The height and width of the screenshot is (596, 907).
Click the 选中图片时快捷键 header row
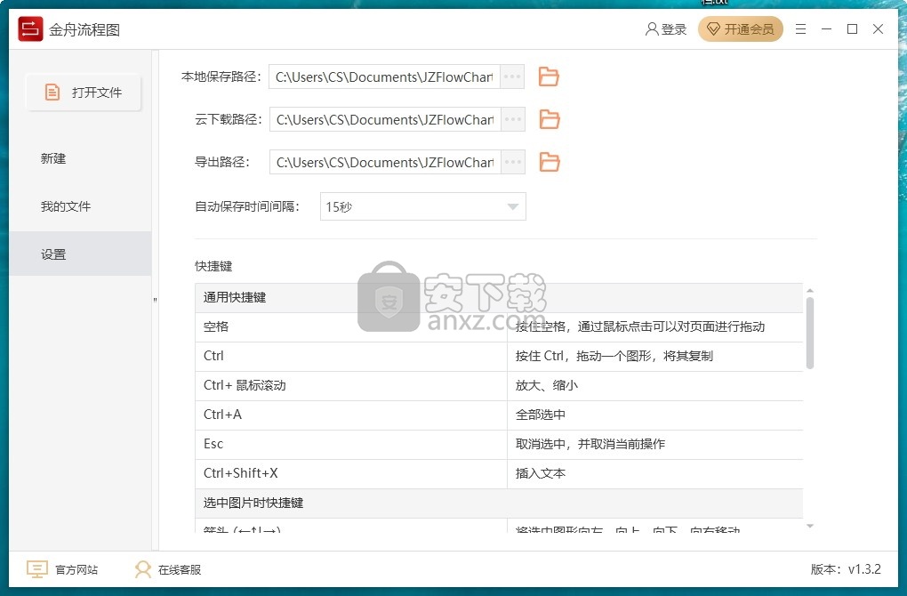pos(499,503)
